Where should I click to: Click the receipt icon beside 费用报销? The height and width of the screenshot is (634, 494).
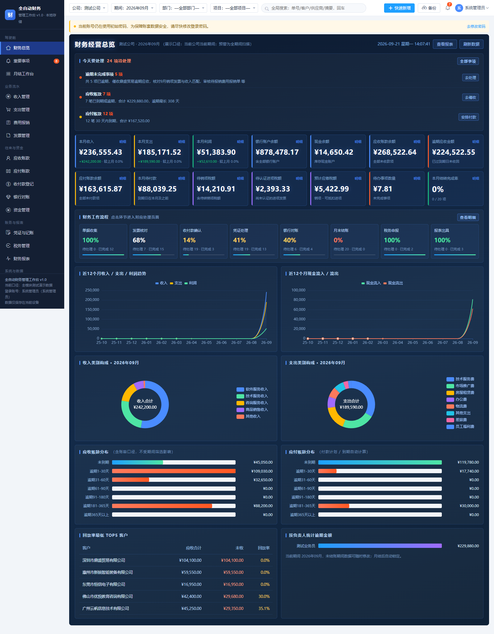click(x=8, y=123)
